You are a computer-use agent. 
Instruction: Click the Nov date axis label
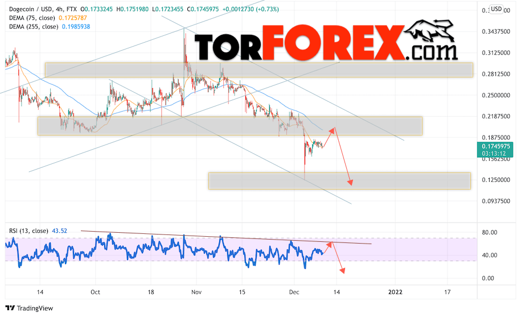click(x=196, y=292)
